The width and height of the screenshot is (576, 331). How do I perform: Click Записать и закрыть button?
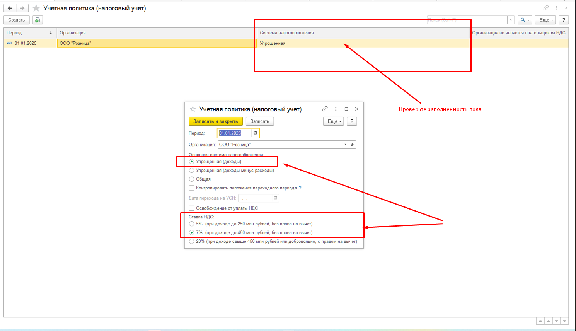216,121
